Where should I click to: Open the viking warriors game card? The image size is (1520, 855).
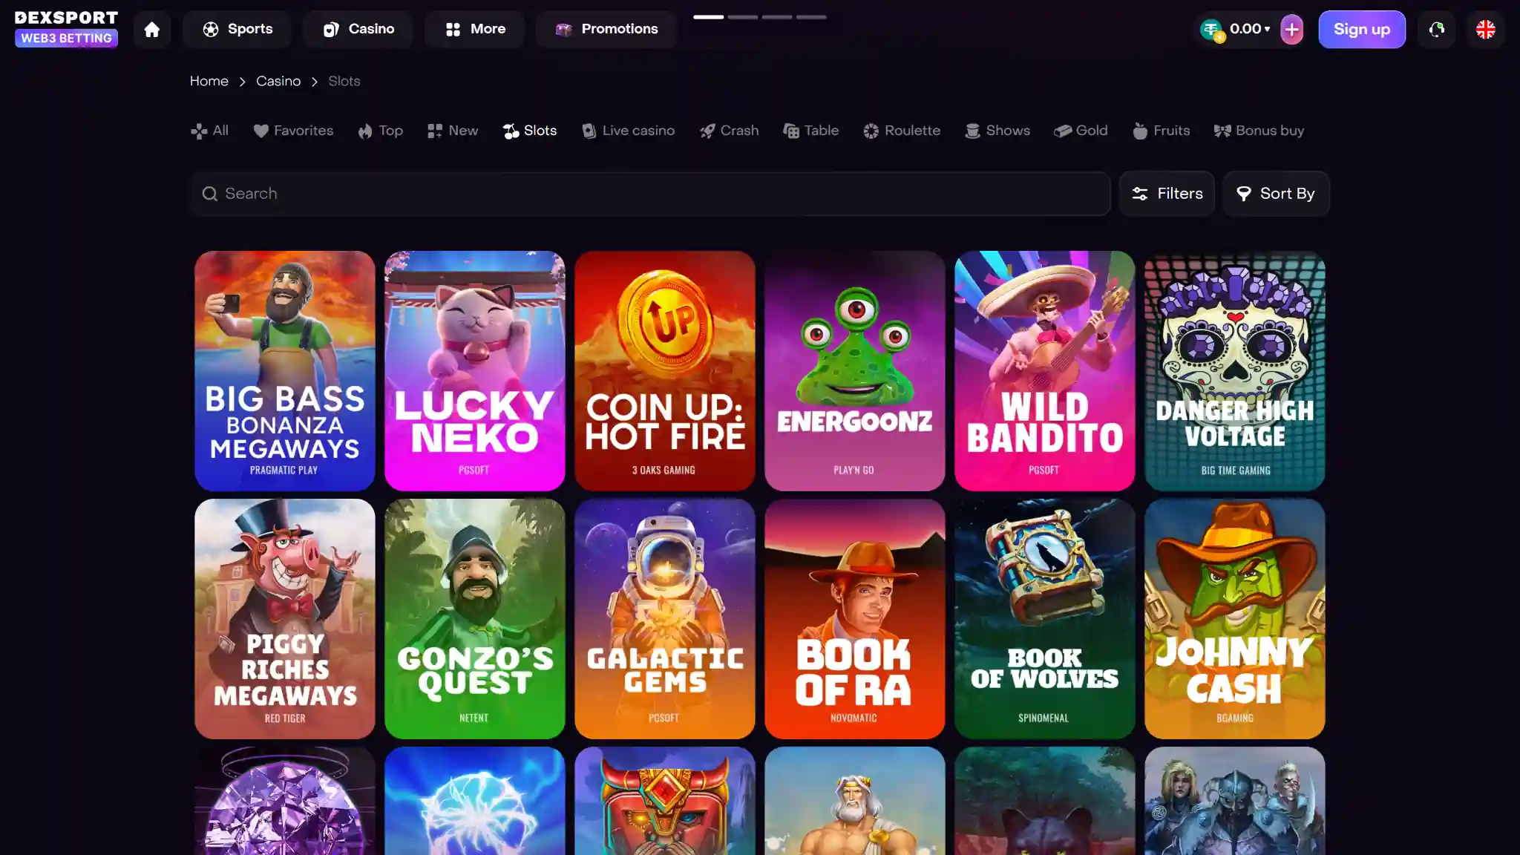[x=1235, y=801]
